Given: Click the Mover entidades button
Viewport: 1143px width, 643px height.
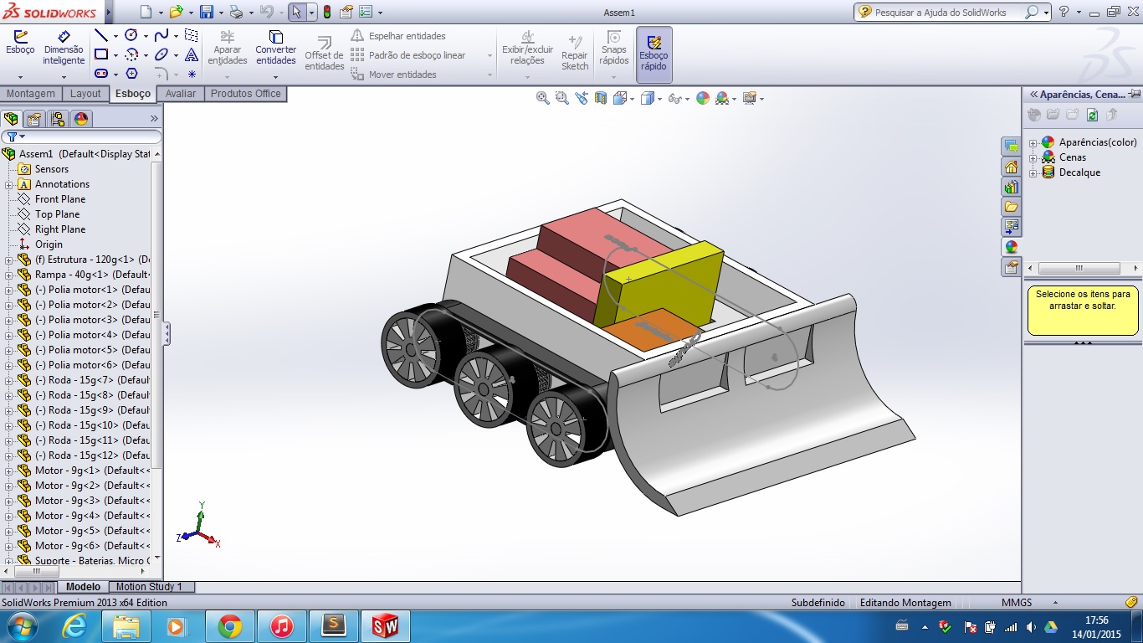Looking at the screenshot, I should pyautogui.click(x=393, y=75).
